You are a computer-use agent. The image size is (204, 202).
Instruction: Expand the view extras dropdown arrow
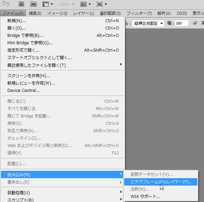coord(52,4)
